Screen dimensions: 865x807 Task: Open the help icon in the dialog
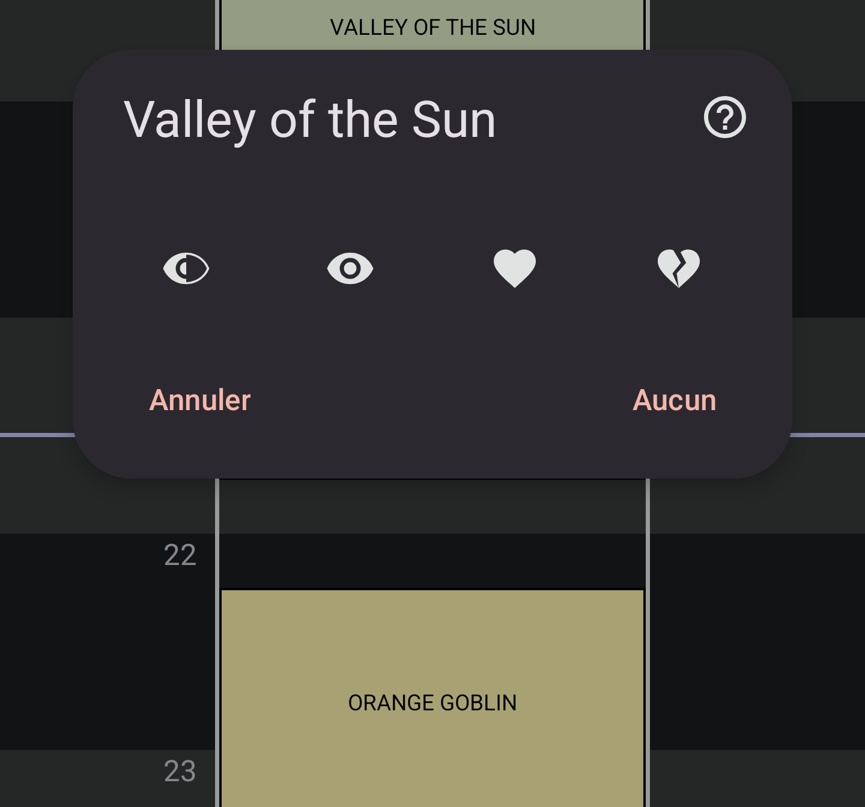[724, 118]
